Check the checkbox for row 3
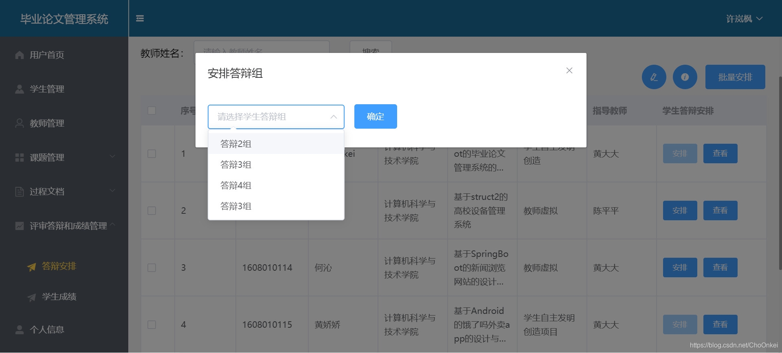This screenshot has height=353, width=782. (152, 267)
